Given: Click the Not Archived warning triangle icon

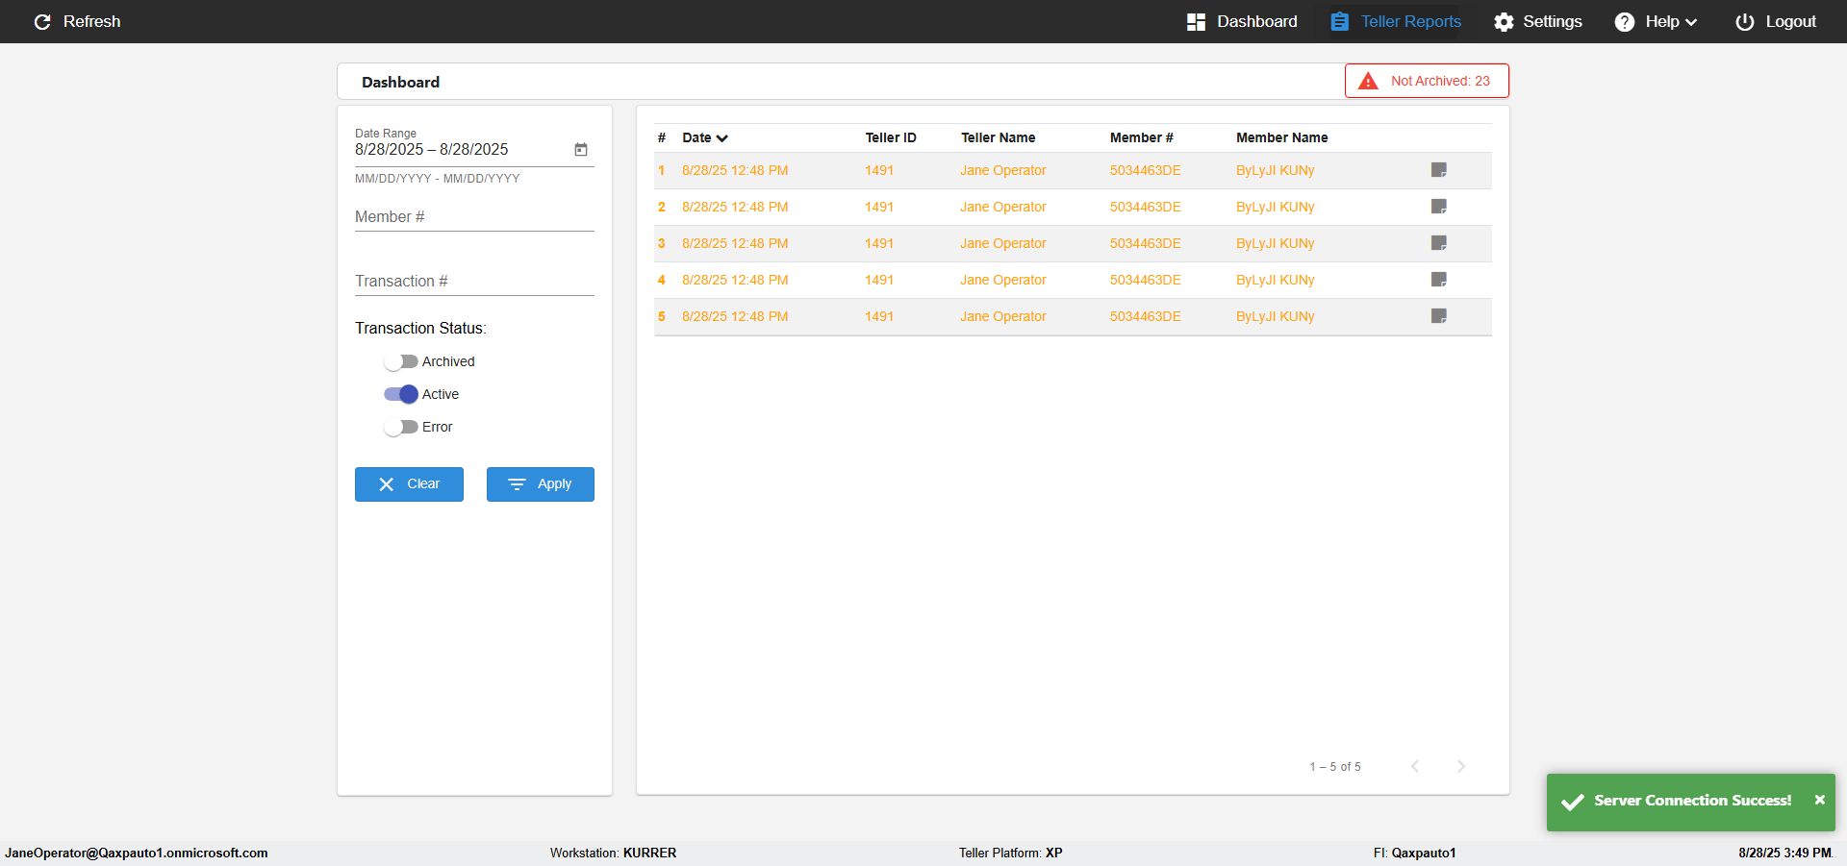Looking at the screenshot, I should pyautogui.click(x=1367, y=82).
